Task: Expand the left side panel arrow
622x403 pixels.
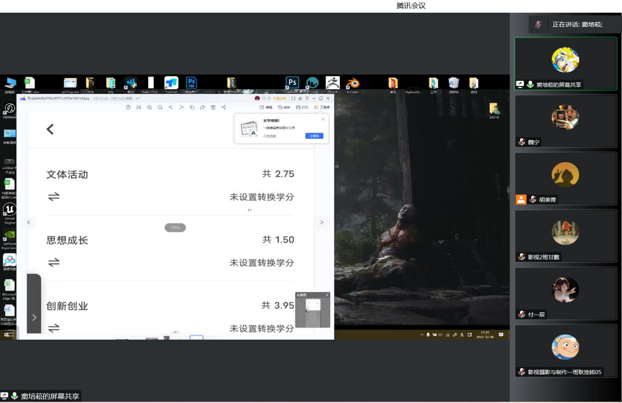Action: tap(34, 318)
